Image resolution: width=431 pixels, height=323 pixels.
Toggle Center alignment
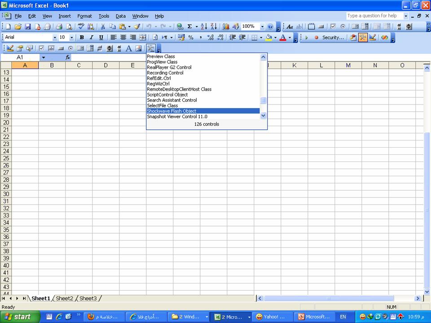tap(123, 37)
